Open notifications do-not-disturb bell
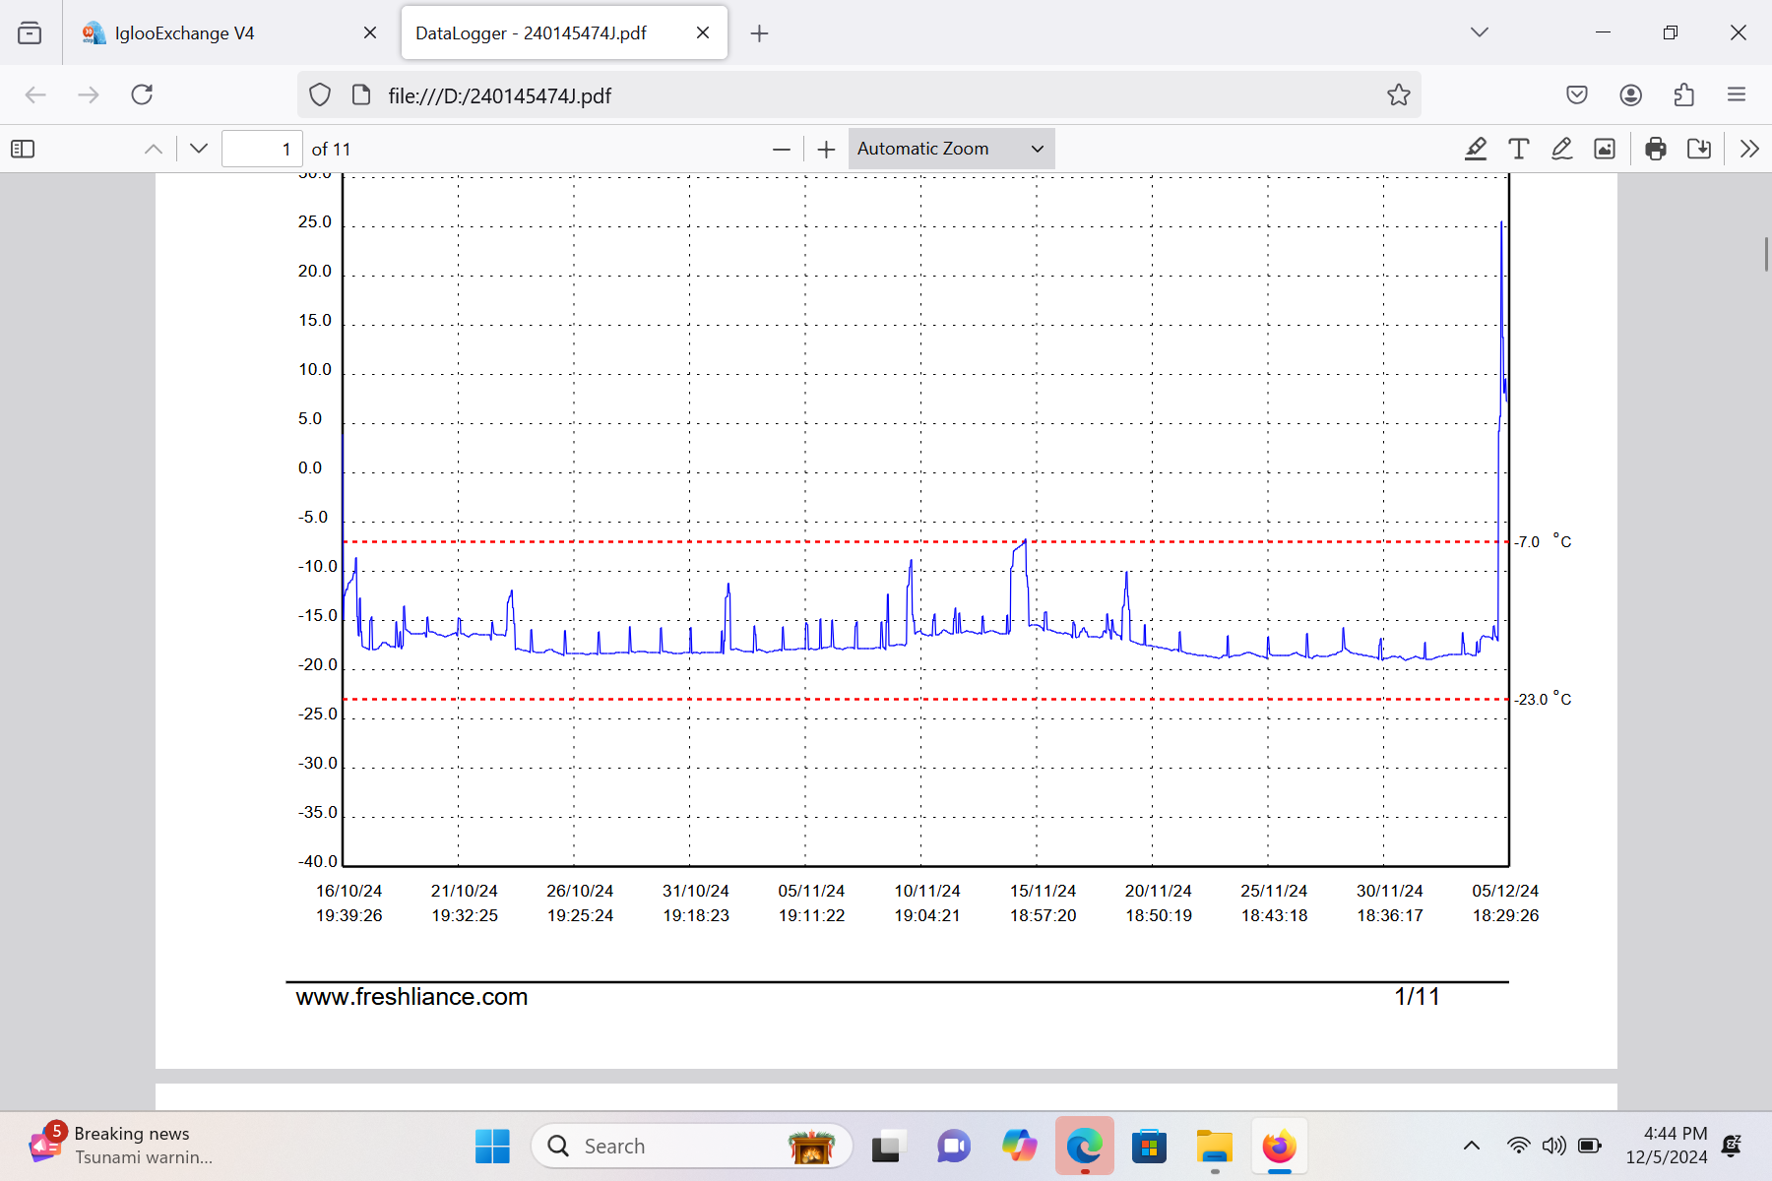Screen dimensions: 1772x1181 pyautogui.click(x=1733, y=1146)
